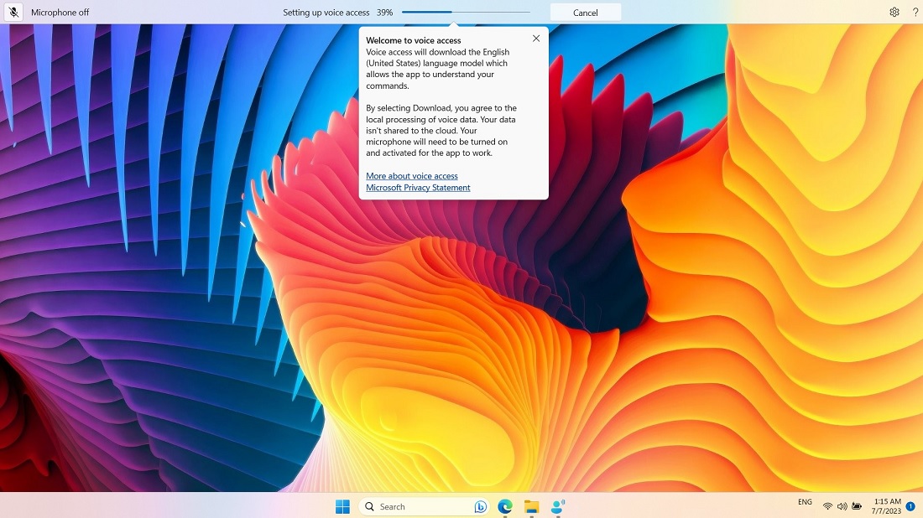Launch Bing Chat from the search box
Image resolution: width=923 pixels, height=518 pixels.
coord(479,506)
